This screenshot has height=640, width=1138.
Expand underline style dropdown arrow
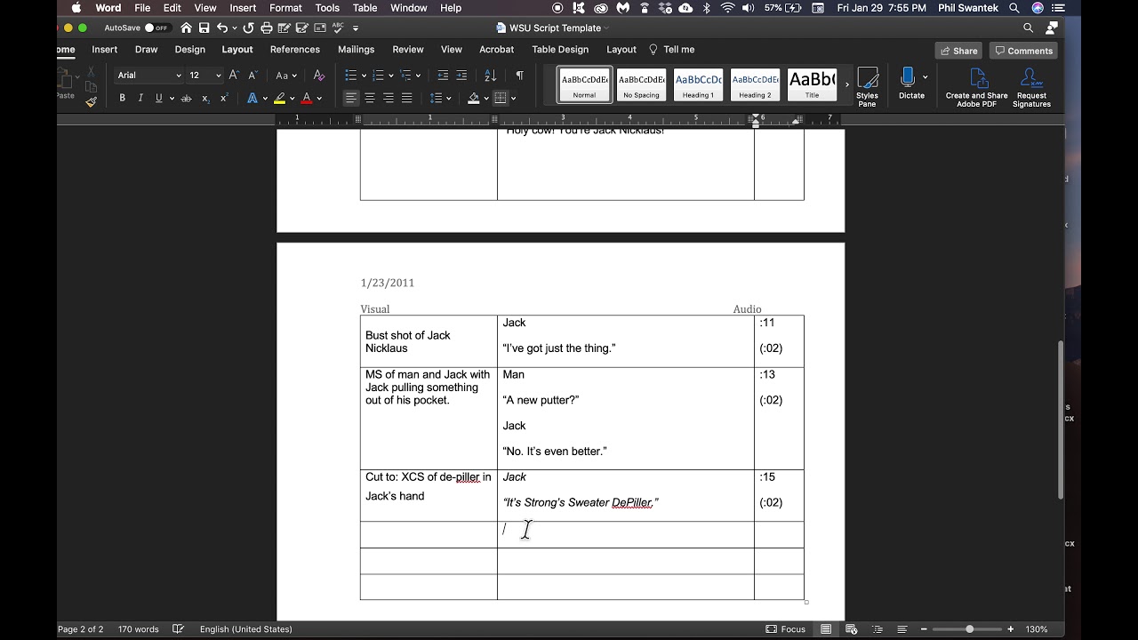tap(172, 99)
